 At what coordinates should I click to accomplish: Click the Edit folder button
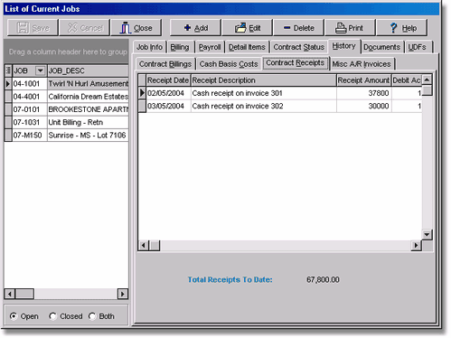click(248, 28)
